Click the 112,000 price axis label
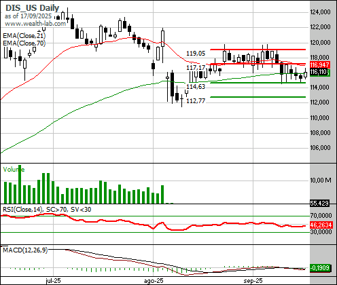This screenshot has width=337, height=285. pos(320,102)
